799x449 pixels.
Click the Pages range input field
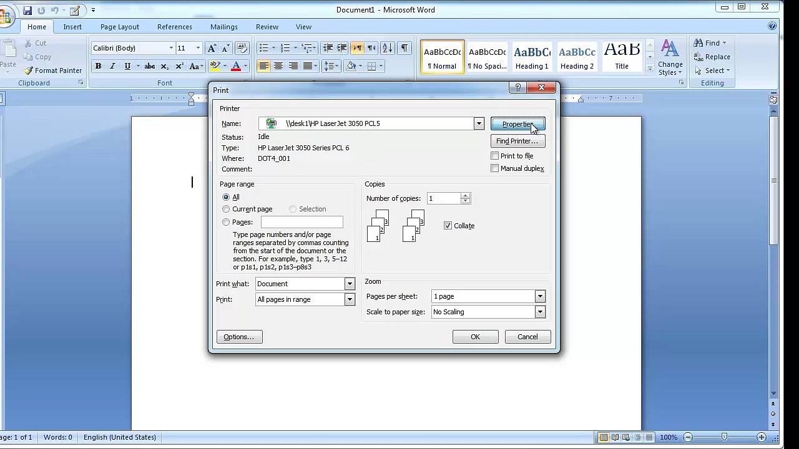tap(302, 222)
